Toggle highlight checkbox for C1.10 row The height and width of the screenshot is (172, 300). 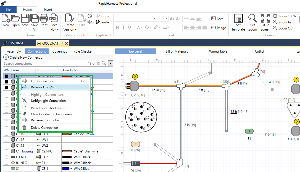pos(7,134)
